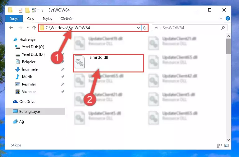The image size is (239, 157).
Task: Click the forward navigation arrow
Action: click(x=20, y=28)
